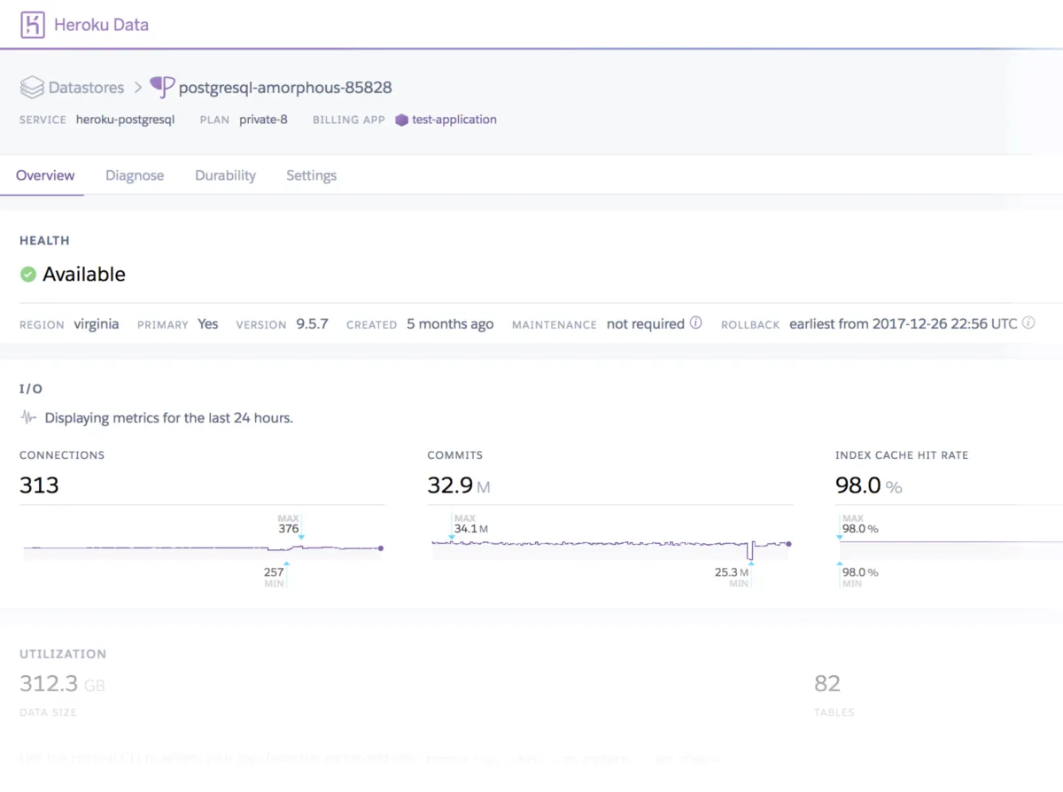
Task: Click the maintenance info icon
Action: click(695, 323)
